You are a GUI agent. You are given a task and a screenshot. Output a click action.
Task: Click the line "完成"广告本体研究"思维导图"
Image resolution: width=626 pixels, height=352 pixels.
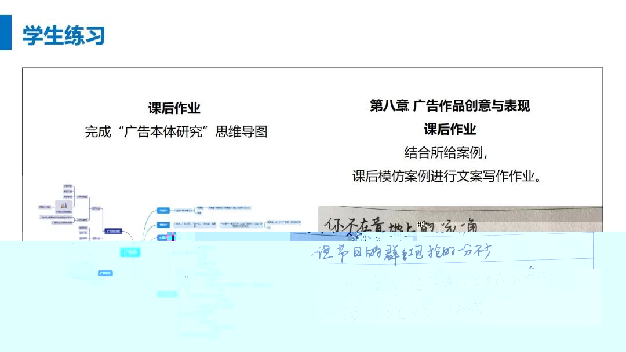(176, 131)
